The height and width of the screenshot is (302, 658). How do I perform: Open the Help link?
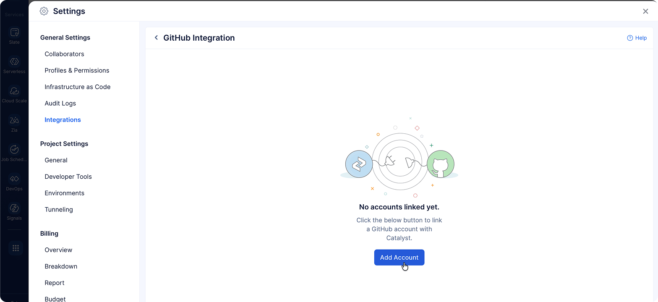pyautogui.click(x=637, y=38)
